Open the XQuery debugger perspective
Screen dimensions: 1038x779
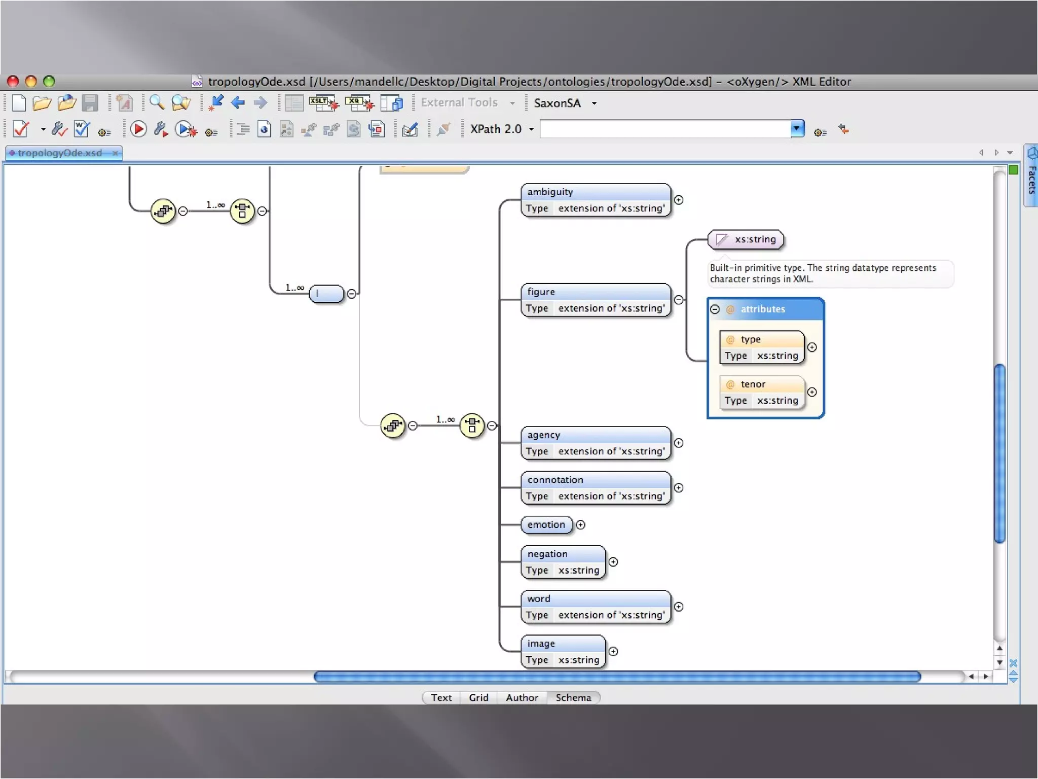pos(359,103)
